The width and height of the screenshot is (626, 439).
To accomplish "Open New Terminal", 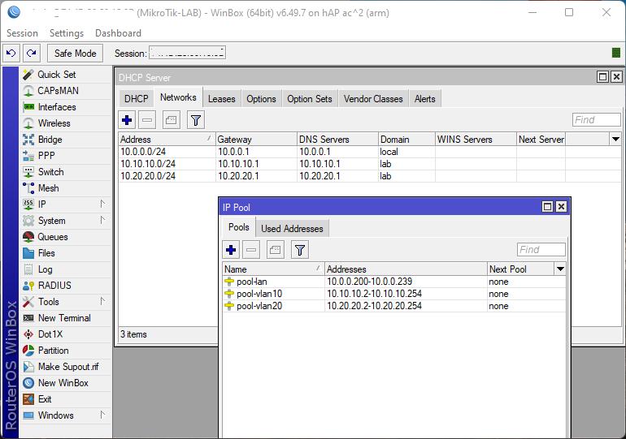I will 64,318.
